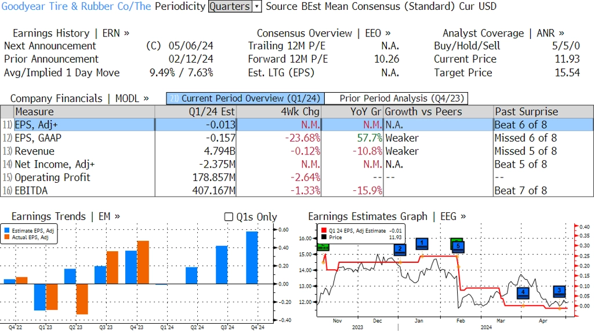
Task: Click the Goodyear Tire & Rubber Co/The name
Action: 76,6
